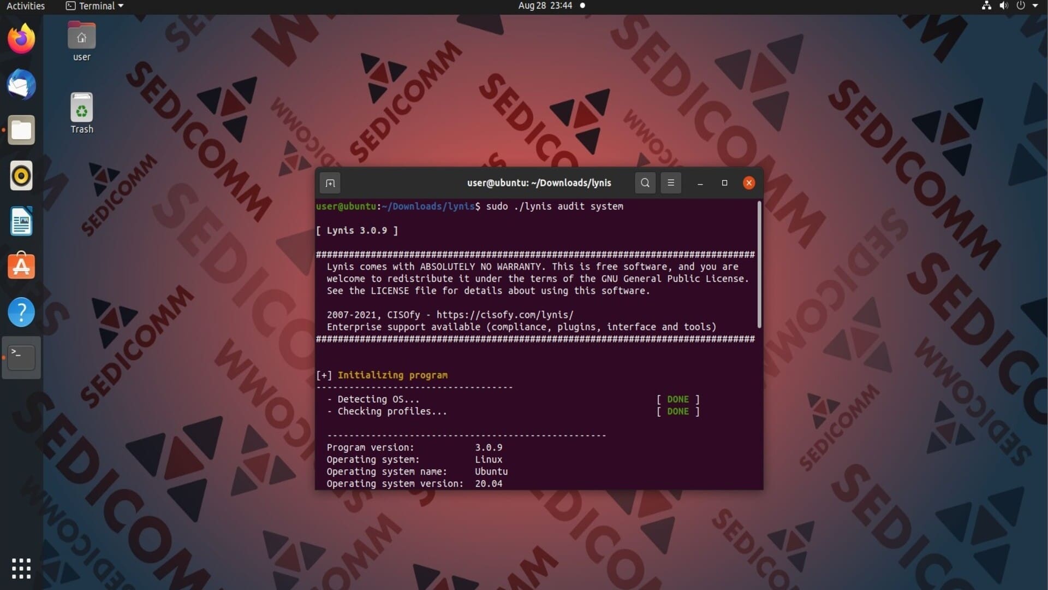Viewport: 1048px width, 590px height.
Task: Open the Terminal app menu in top bar
Action: [x=95, y=6]
